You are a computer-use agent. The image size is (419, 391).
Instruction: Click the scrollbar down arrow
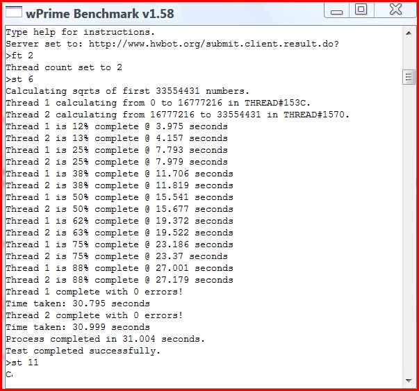pos(409,381)
